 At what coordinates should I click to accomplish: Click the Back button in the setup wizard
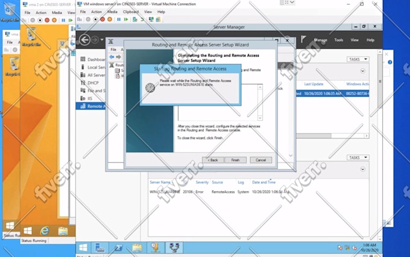click(213, 160)
